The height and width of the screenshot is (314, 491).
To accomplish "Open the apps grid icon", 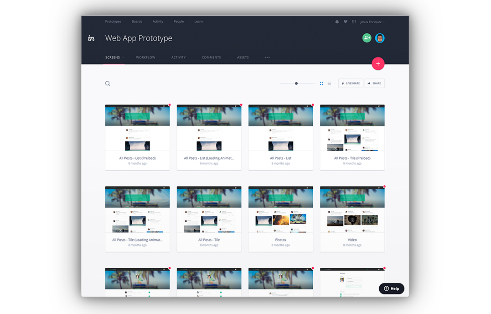I will click(x=354, y=22).
